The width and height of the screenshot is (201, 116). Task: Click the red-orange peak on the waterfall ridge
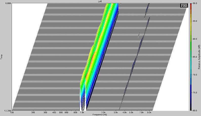click(93, 55)
